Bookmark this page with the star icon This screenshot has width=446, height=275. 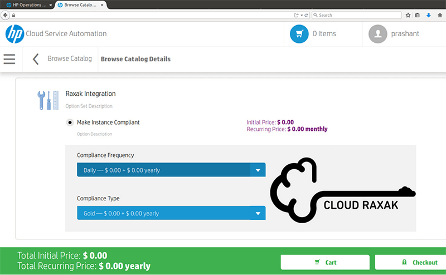tap(408, 15)
